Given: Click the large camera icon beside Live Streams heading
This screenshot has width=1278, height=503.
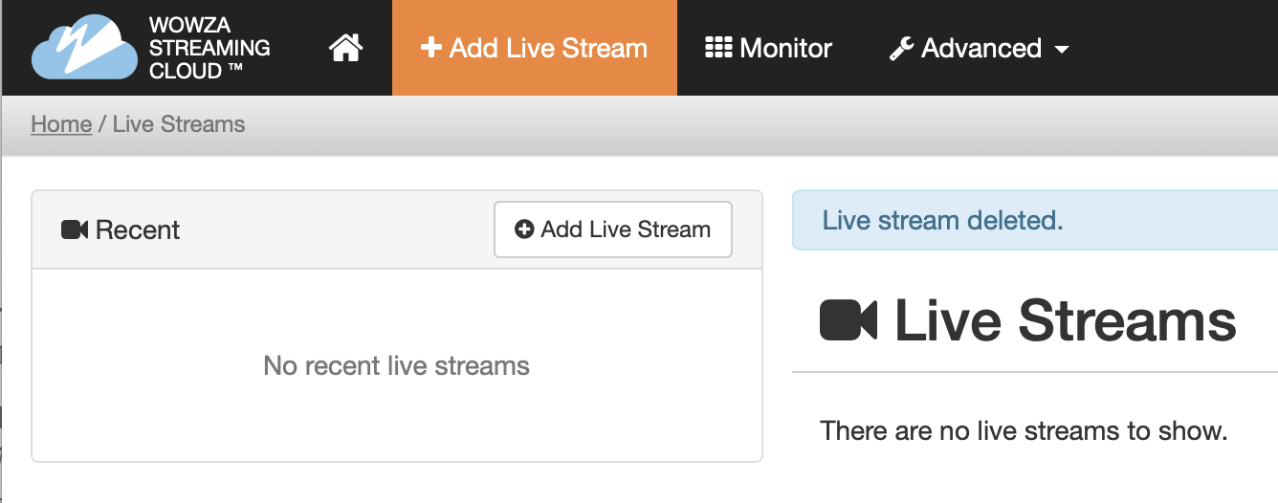Looking at the screenshot, I should pos(848,320).
